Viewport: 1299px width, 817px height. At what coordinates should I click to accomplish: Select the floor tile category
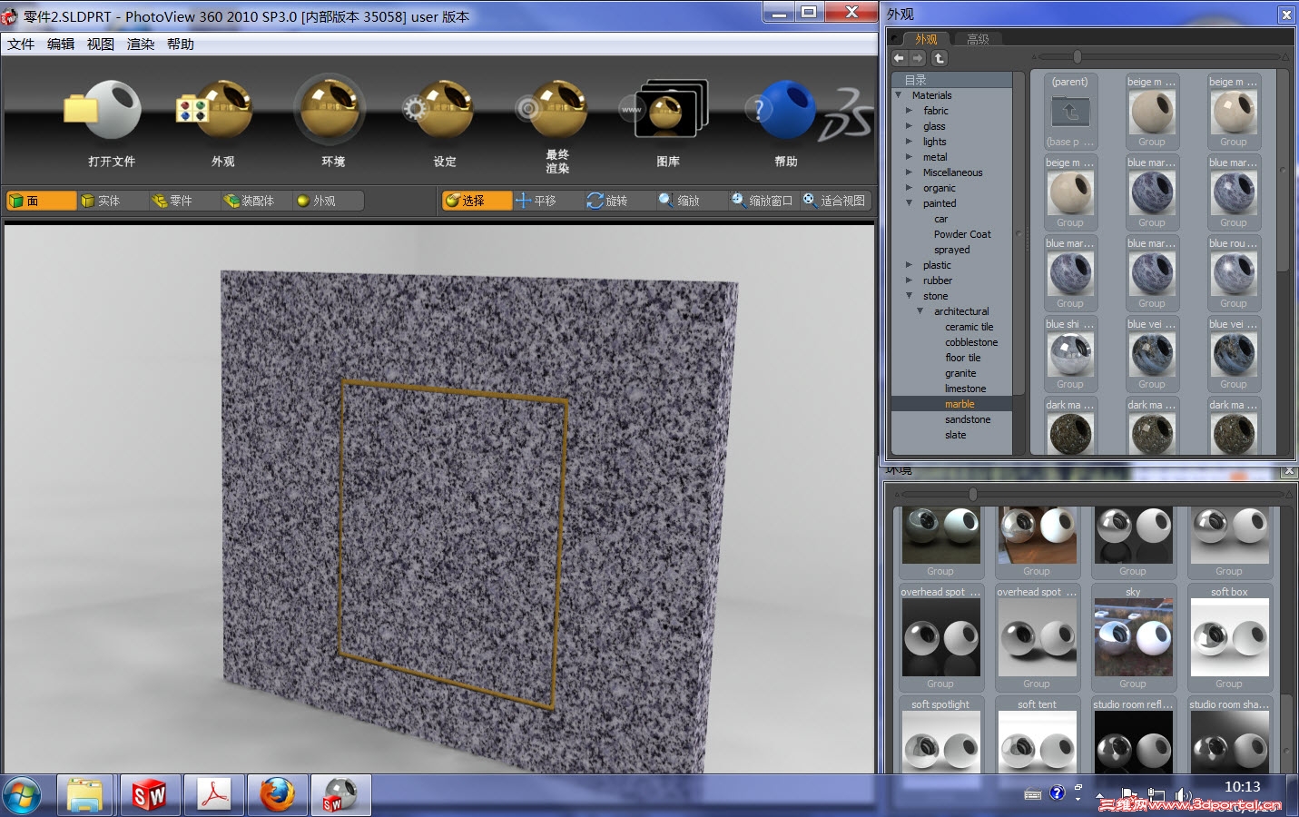(962, 358)
